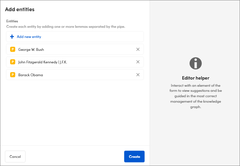240x166 pixels.
Task: Click empty space below the Barack Obama row
Action: pyautogui.click(x=74, y=112)
